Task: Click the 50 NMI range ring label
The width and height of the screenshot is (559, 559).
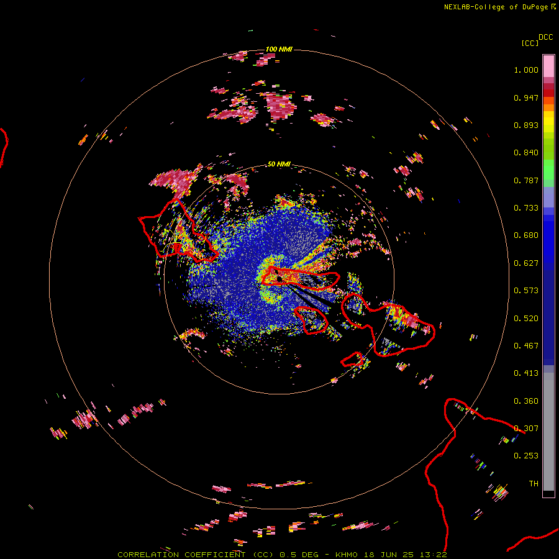Action: tap(279, 164)
